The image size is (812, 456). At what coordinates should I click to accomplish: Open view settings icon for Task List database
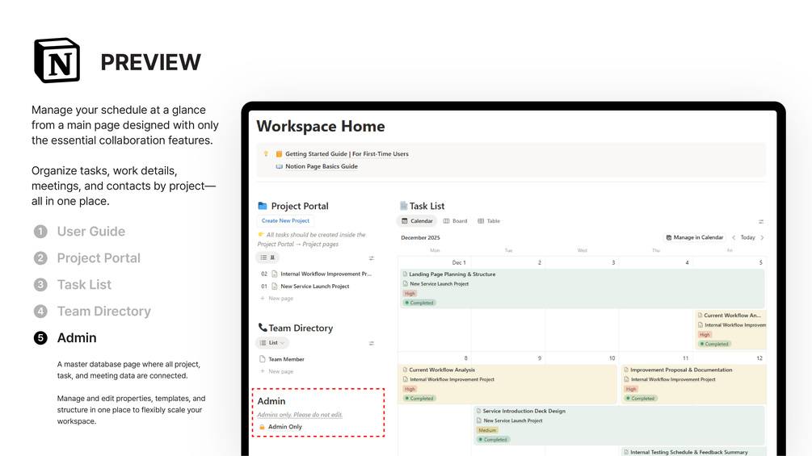coord(761,222)
